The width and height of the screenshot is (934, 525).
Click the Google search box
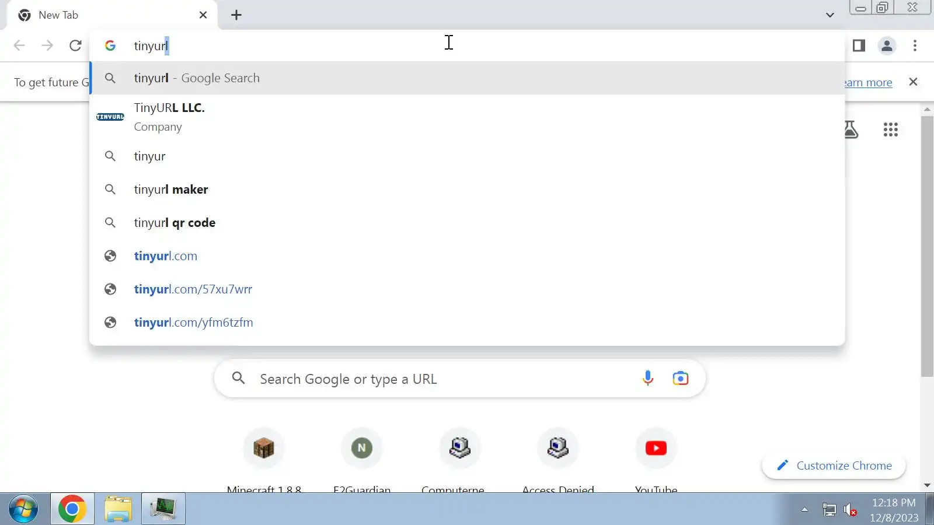click(460, 379)
